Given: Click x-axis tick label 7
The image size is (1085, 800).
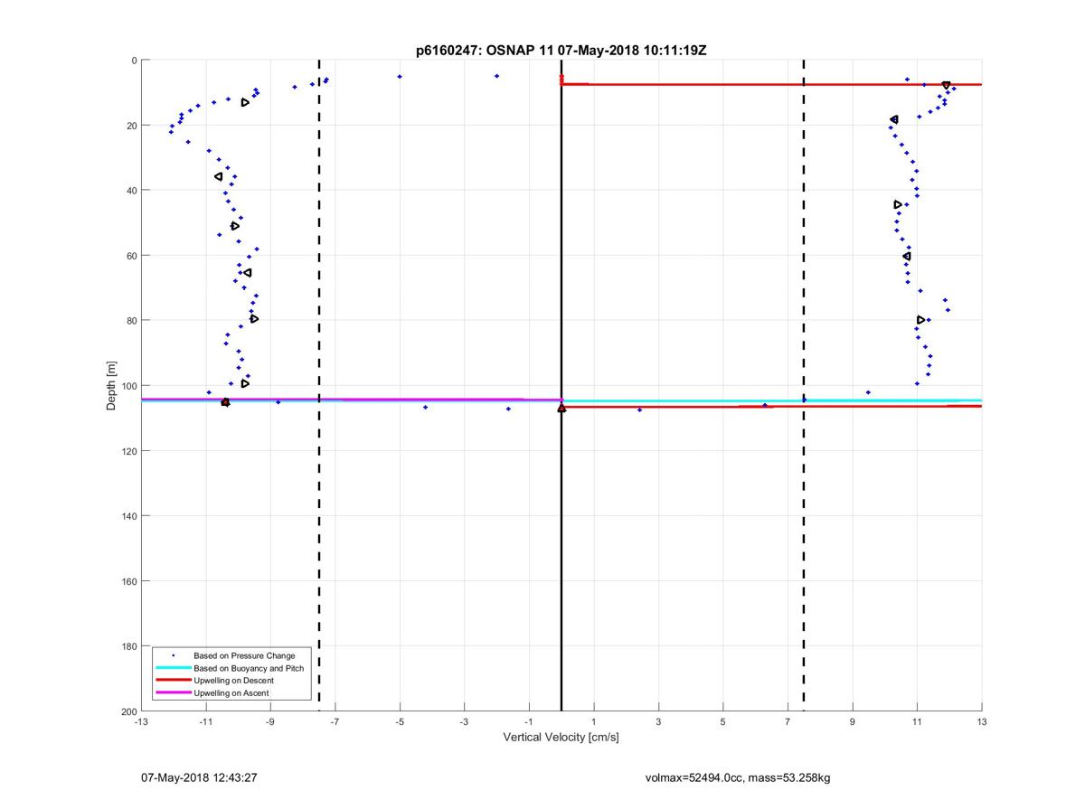Looking at the screenshot, I should (x=788, y=721).
